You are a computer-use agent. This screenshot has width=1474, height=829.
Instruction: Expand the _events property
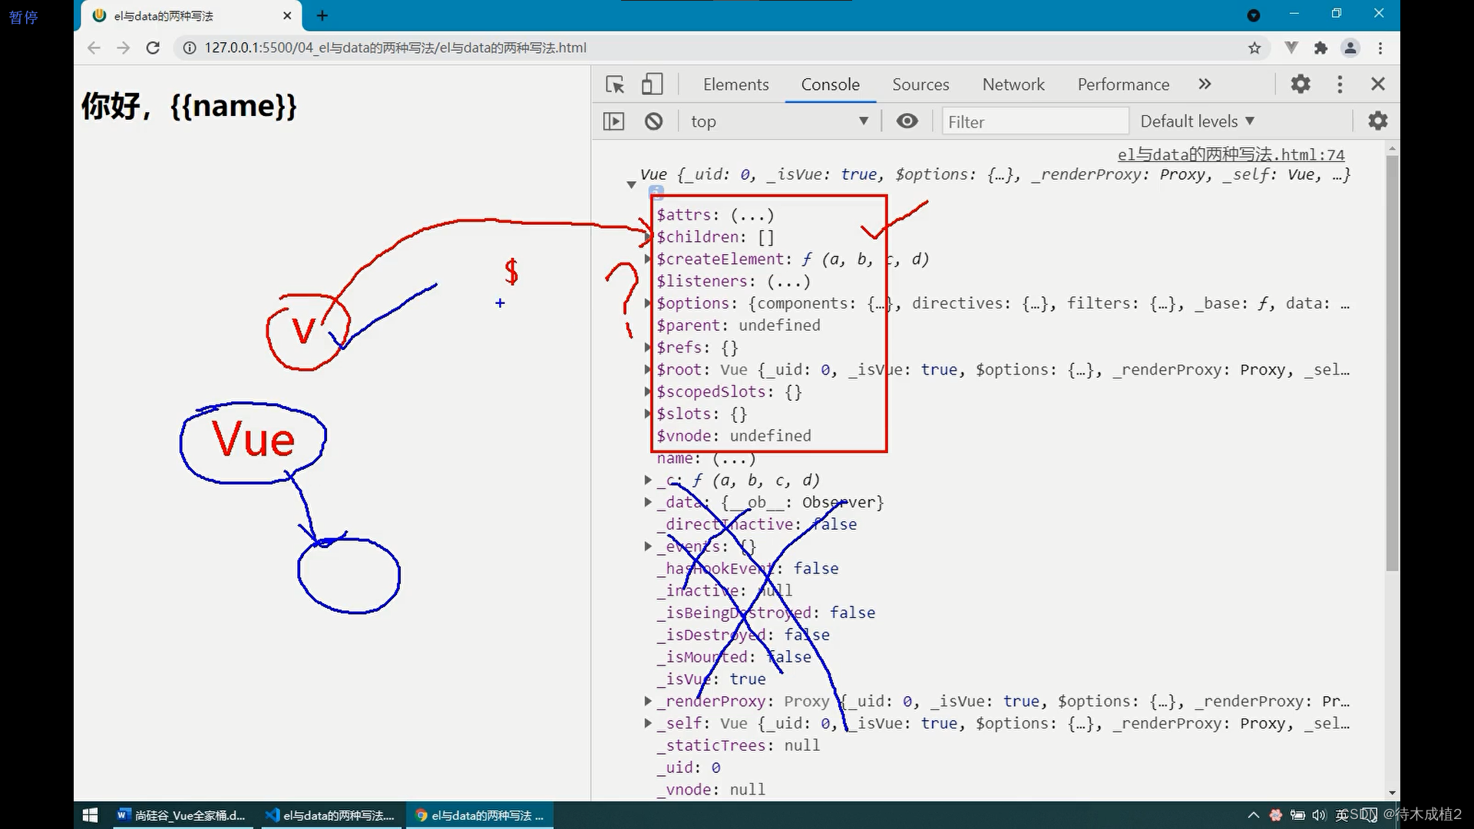point(648,547)
